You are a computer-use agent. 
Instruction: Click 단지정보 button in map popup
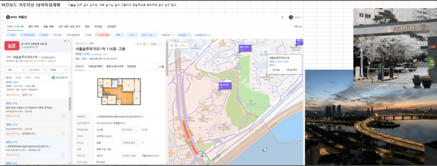tap(276, 70)
